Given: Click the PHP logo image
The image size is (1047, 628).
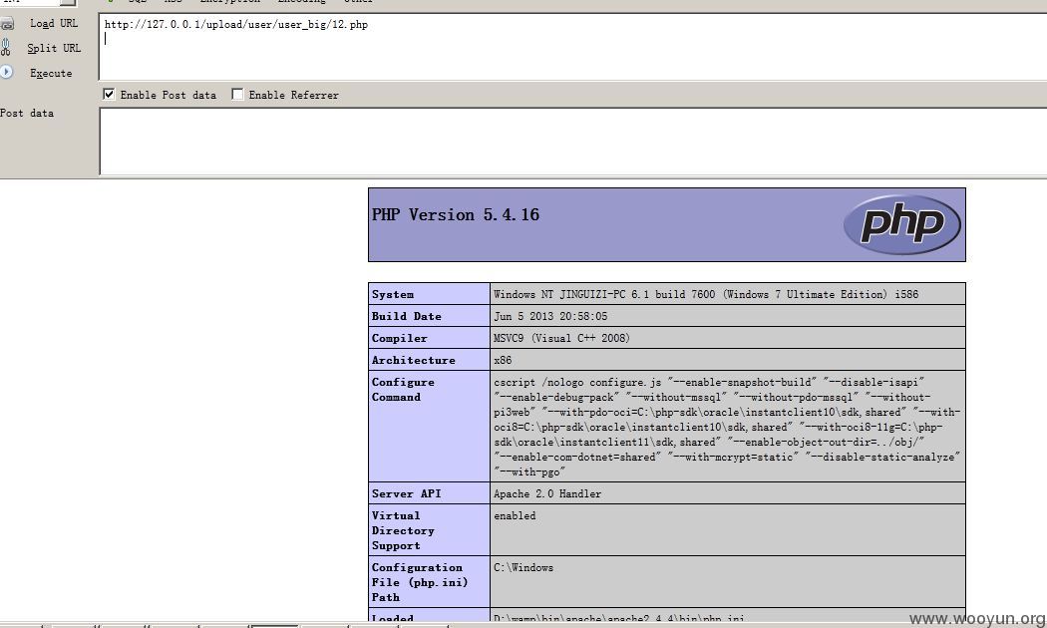Looking at the screenshot, I should click(x=901, y=224).
